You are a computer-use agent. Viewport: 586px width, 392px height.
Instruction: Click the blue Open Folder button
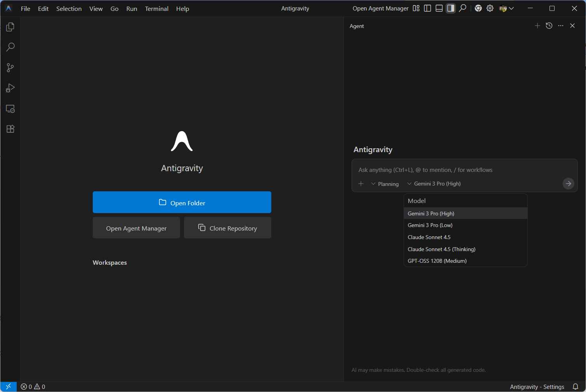point(182,202)
